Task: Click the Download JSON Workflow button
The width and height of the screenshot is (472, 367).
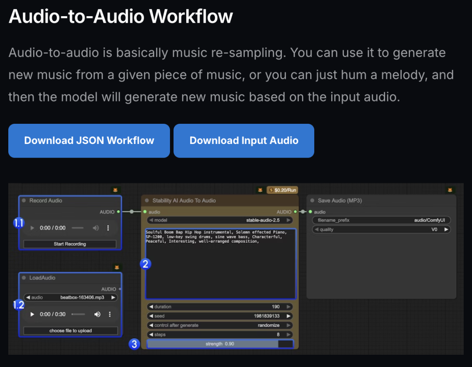Action: coord(89,141)
